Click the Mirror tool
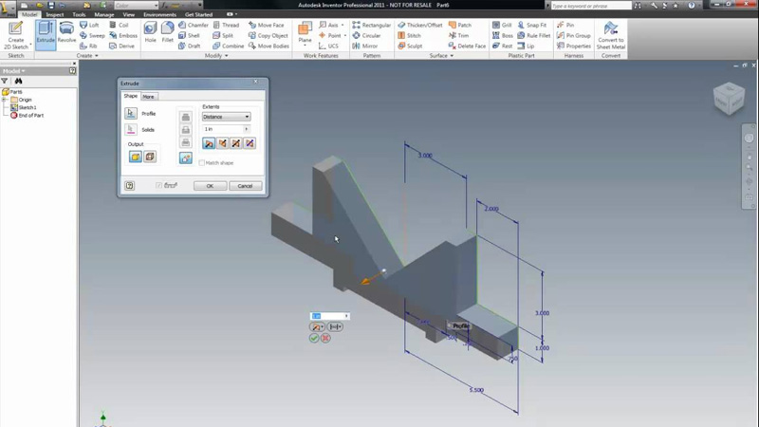The image size is (759, 427). (x=365, y=46)
